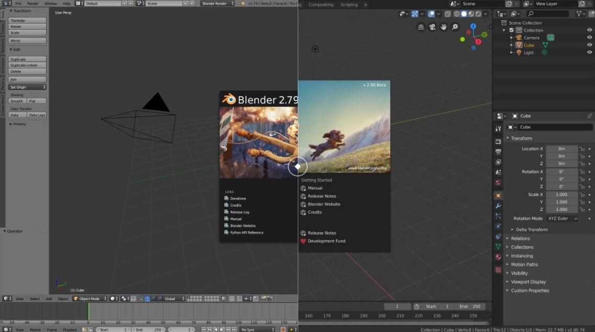Click the End 250 frame field in 2.80 timeline
Viewport: 595px width, 332px height.
[x=470, y=306]
